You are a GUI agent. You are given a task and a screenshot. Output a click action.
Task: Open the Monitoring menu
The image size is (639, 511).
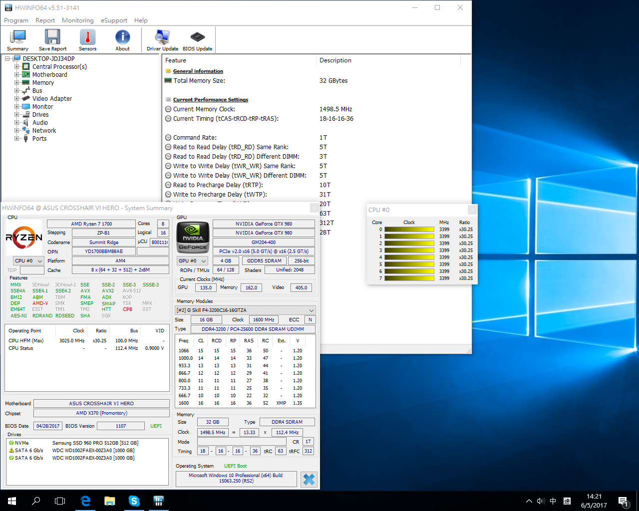77,20
